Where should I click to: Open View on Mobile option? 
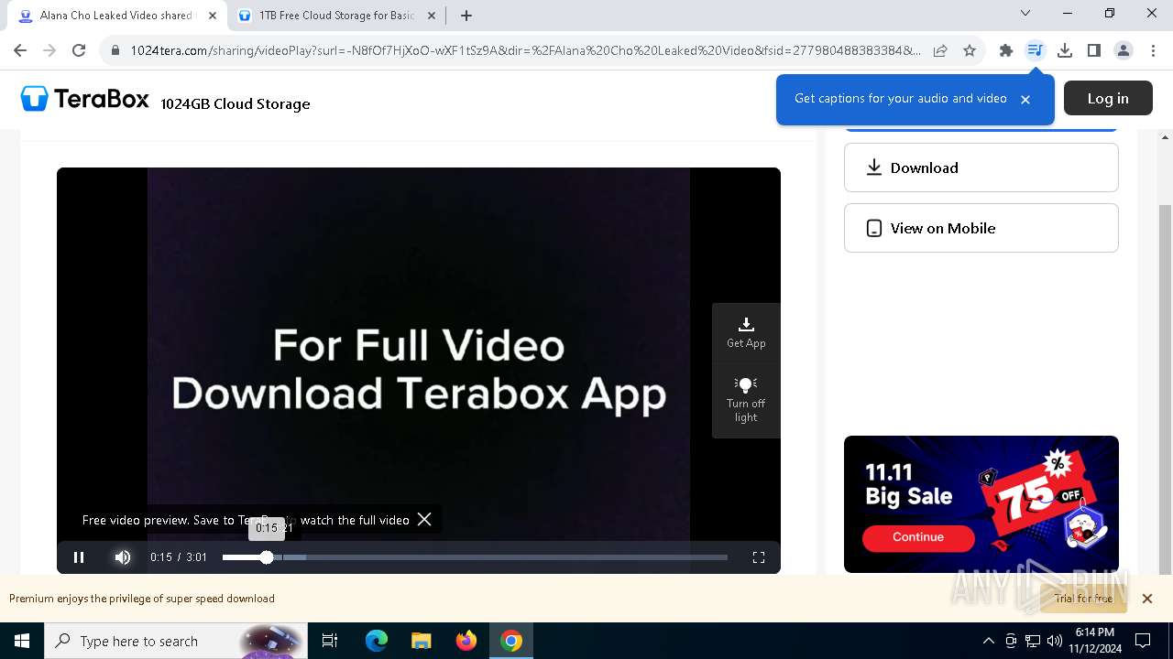(x=981, y=228)
